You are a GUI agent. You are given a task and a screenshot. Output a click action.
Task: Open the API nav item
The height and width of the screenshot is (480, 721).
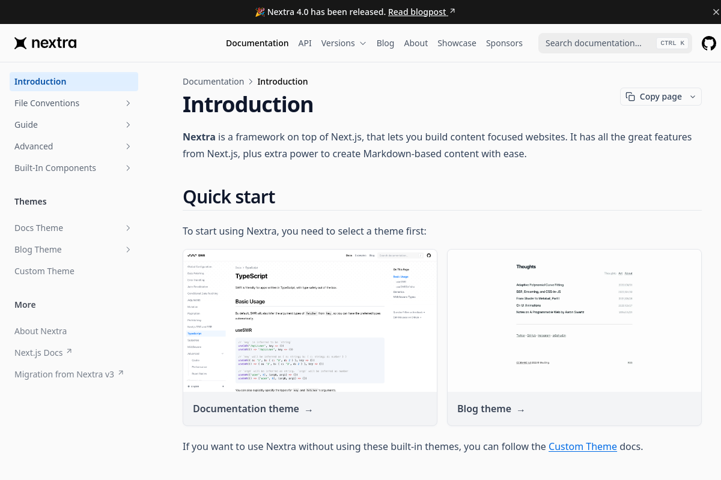pos(305,43)
